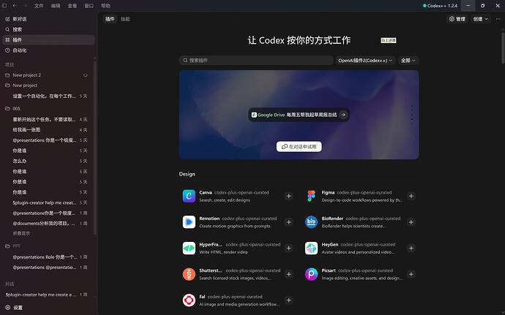The height and width of the screenshot is (315, 505).
Task: Add the HeyGen plugin with its plus icon
Action: click(411, 248)
